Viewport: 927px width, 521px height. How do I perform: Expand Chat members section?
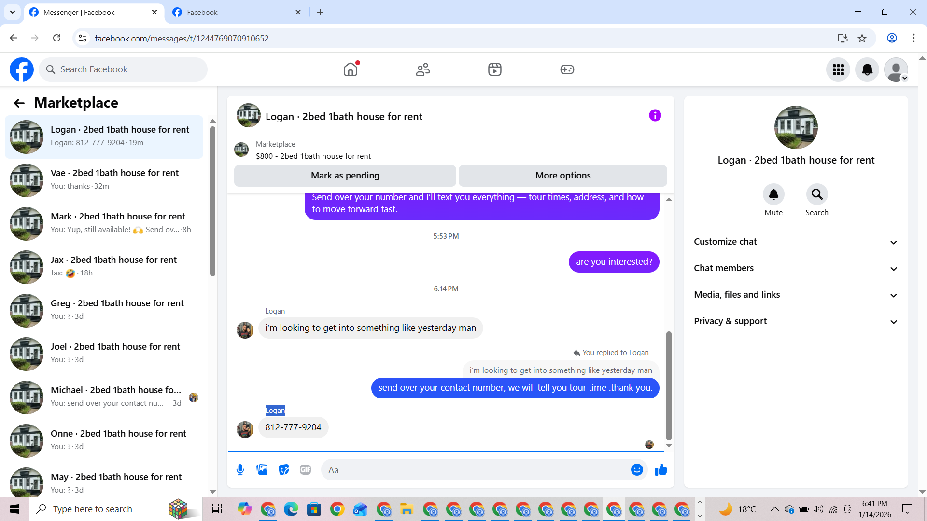pos(796,268)
